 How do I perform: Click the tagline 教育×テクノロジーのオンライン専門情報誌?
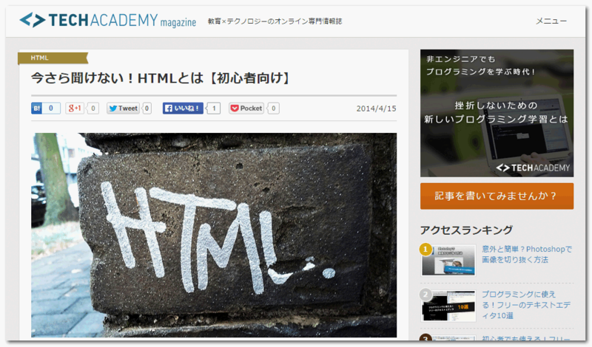pos(275,21)
